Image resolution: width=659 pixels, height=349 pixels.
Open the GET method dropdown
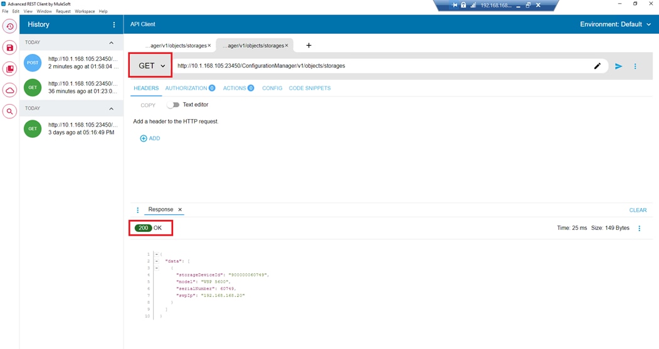tap(150, 66)
